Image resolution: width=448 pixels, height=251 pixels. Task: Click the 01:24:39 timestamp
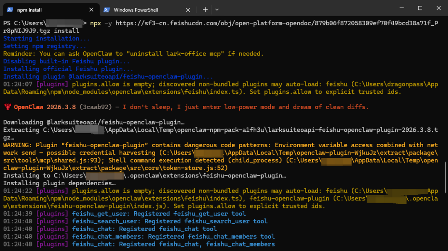click(x=18, y=214)
